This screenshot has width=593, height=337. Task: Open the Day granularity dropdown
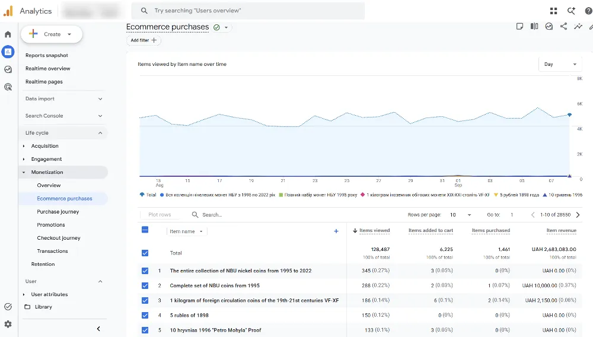coord(560,64)
